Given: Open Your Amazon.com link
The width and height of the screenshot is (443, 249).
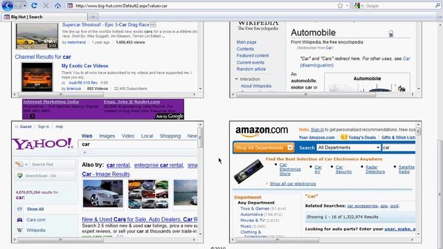Looking at the screenshot, I should [317, 138].
